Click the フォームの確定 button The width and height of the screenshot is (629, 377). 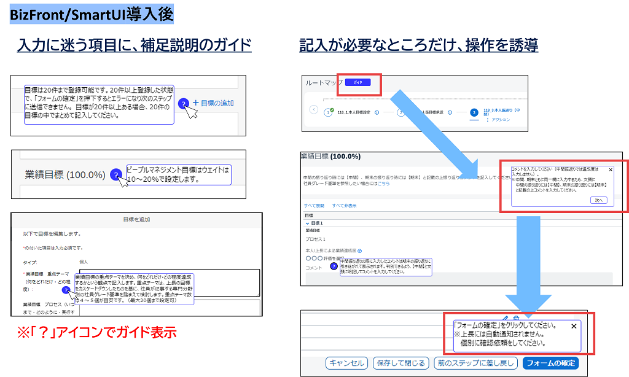pyautogui.click(x=550, y=363)
